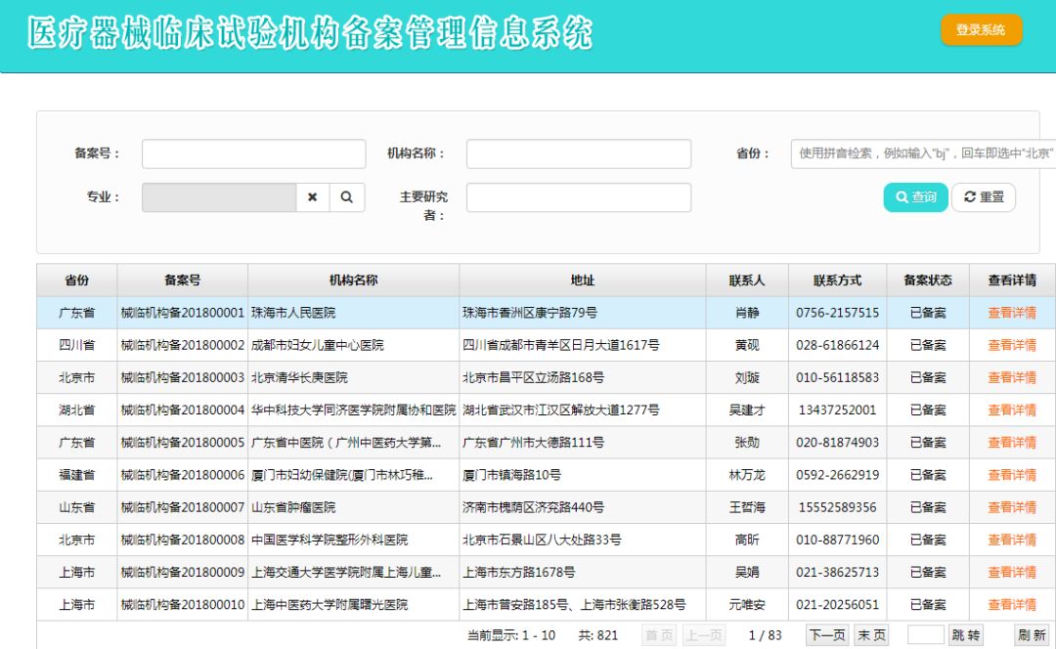1056x649 pixels.
Task: Sort by the 省份 column header
Action: (77, 281)
